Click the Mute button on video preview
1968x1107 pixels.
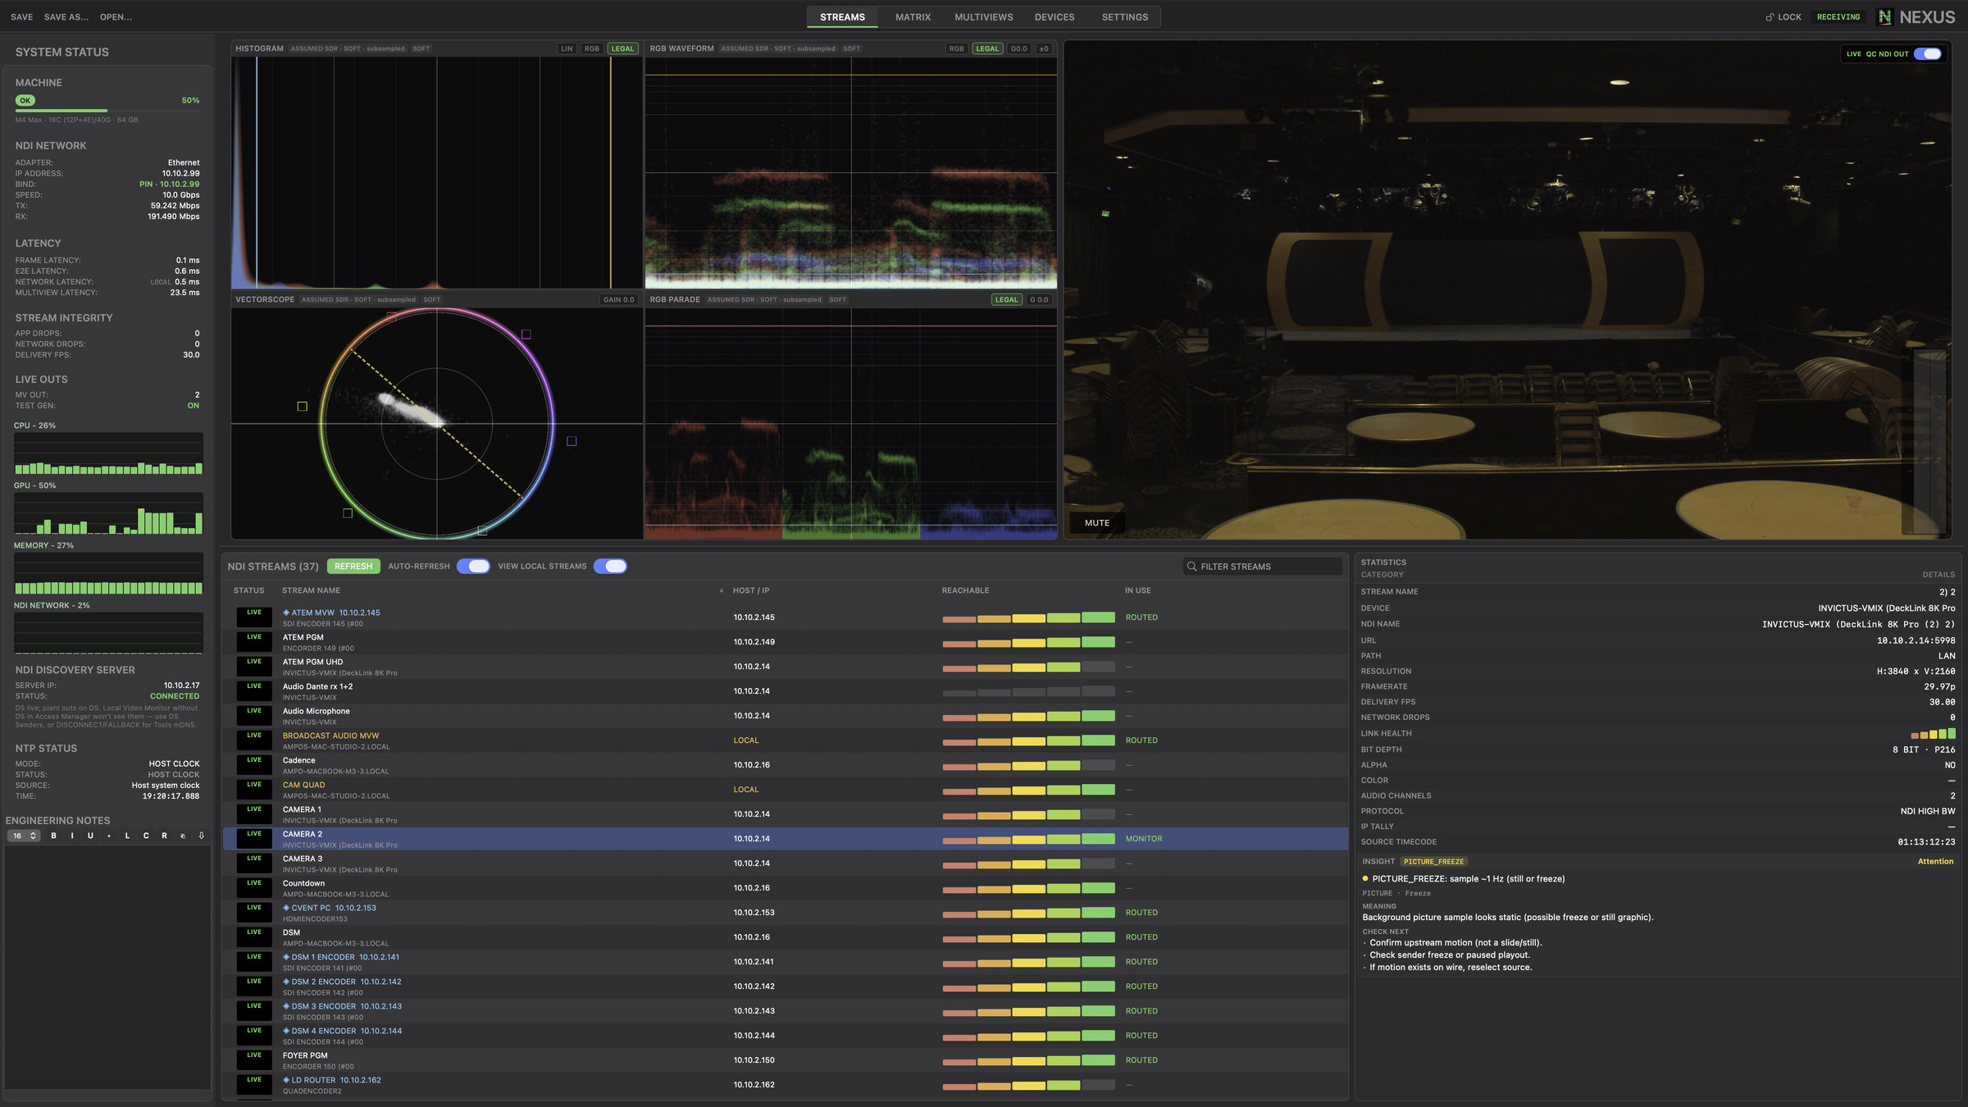[x=1096, y=523]
